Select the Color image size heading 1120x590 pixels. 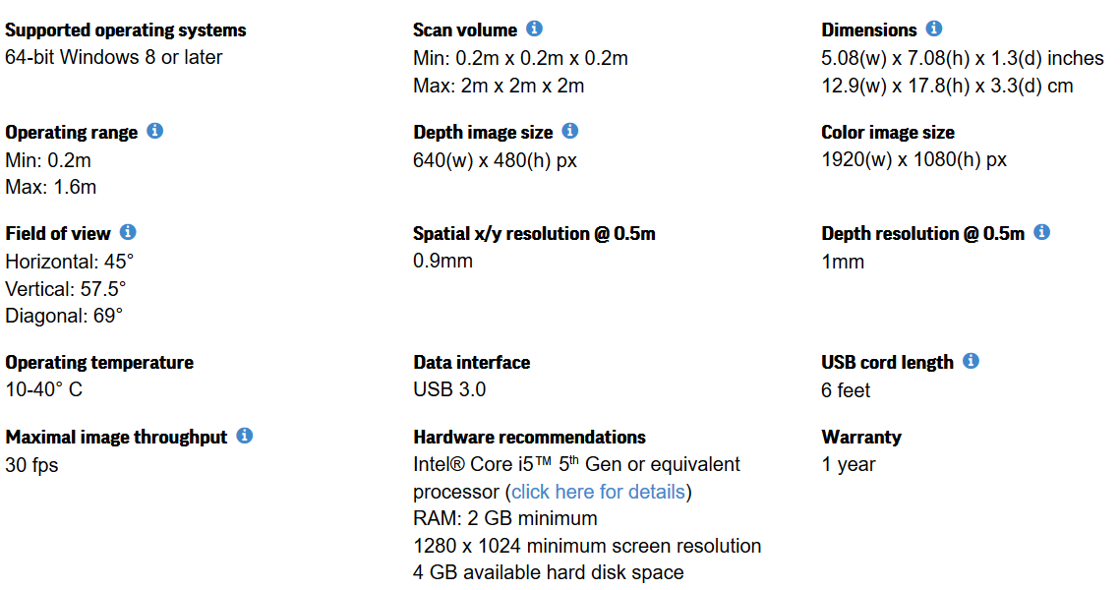click(x=888, y=132)
